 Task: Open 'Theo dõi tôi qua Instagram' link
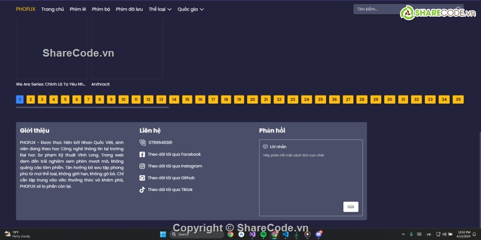click(175, 166)
